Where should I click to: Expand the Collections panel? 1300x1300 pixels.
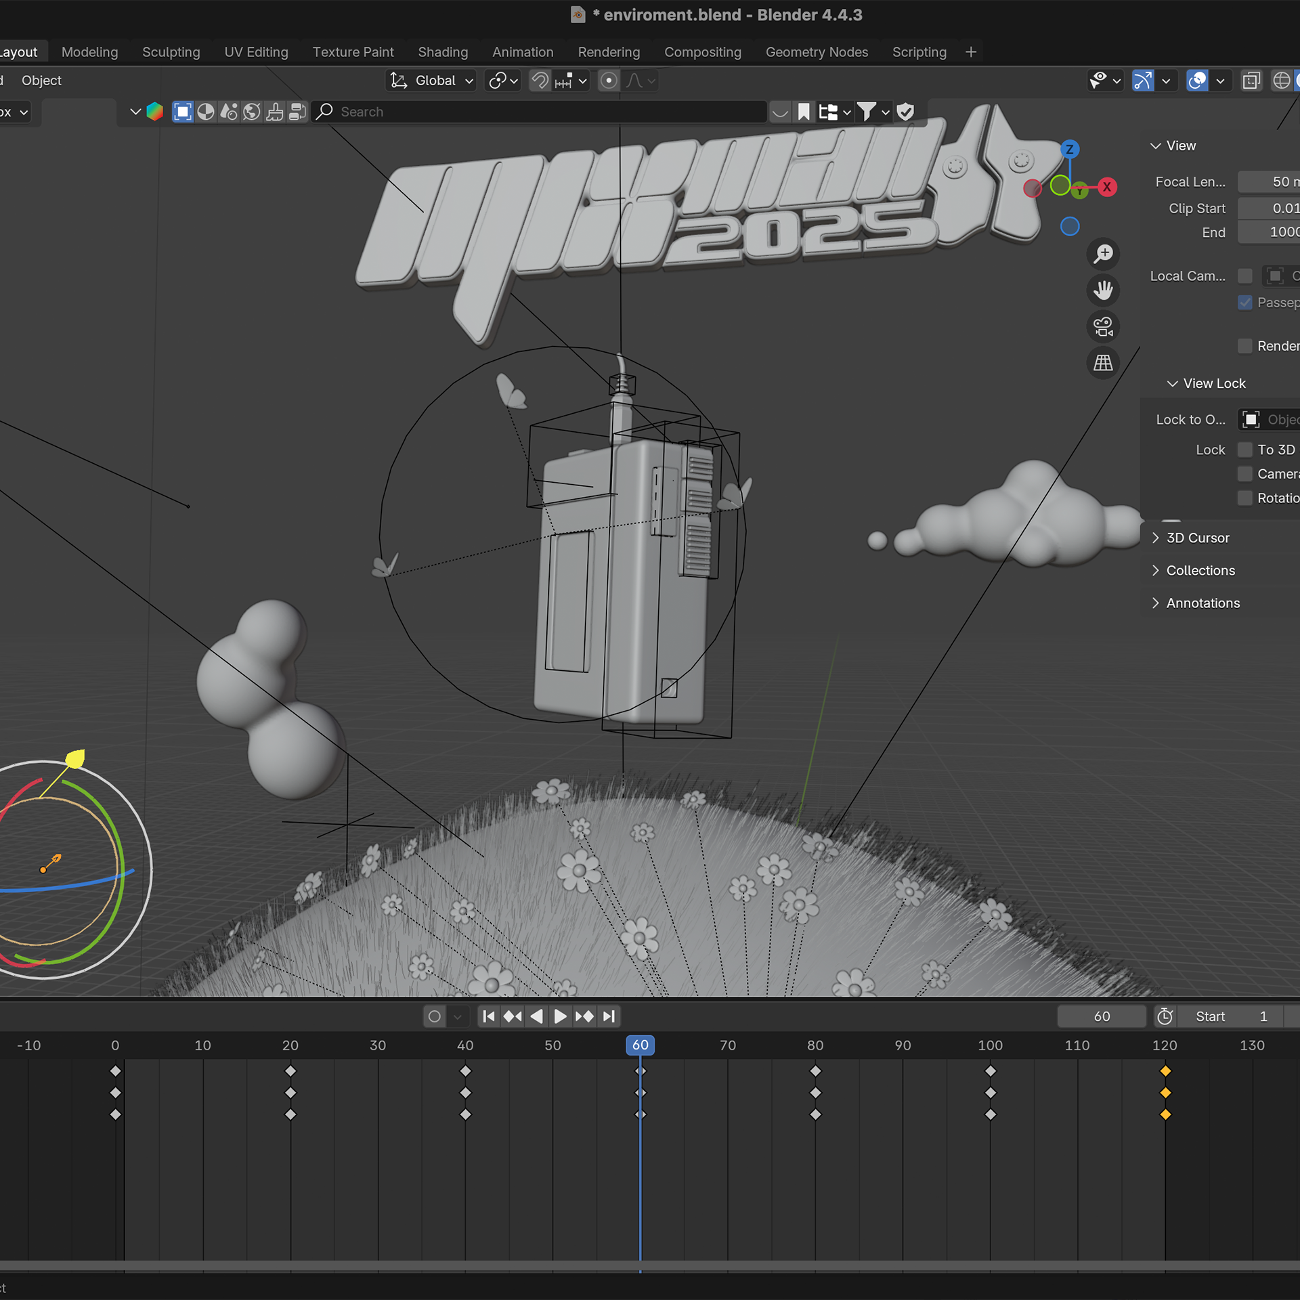pos(1200,570)
